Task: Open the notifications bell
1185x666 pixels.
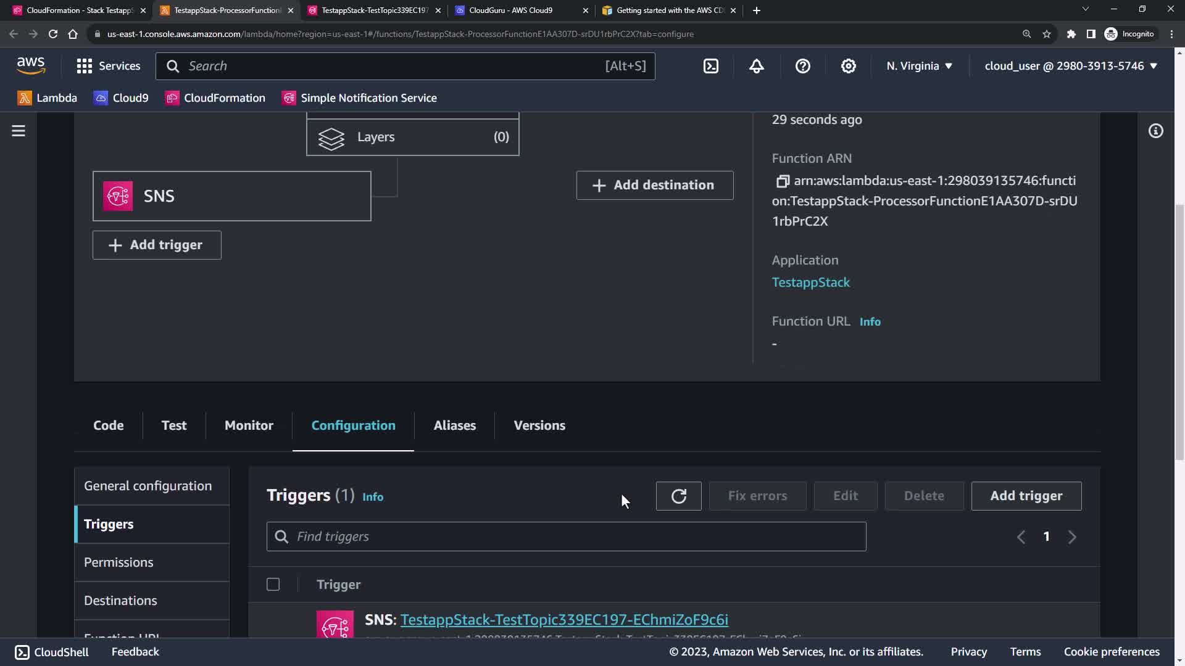Action: pyautogui.click(x=757, y=66)
